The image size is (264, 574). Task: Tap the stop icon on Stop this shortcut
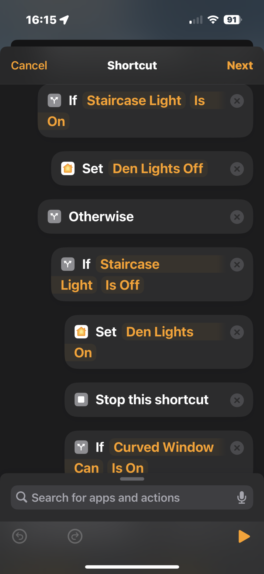[81, 400]
